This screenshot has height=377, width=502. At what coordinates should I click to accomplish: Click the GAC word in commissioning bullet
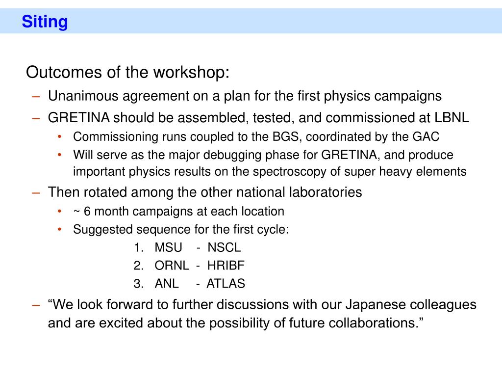[426, 136]
